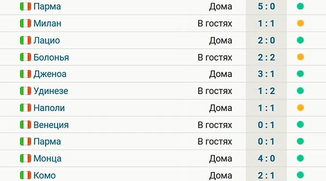Open the Удинезе team page
Image resolution: width=326 pixels, height=181 pixels.
pos(50,91)
